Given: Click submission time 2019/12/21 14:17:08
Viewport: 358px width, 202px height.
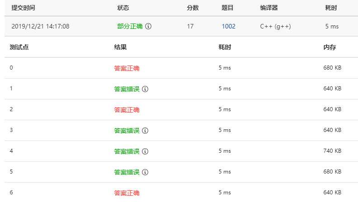Looking at the screenshot, I should coord(40,26).
